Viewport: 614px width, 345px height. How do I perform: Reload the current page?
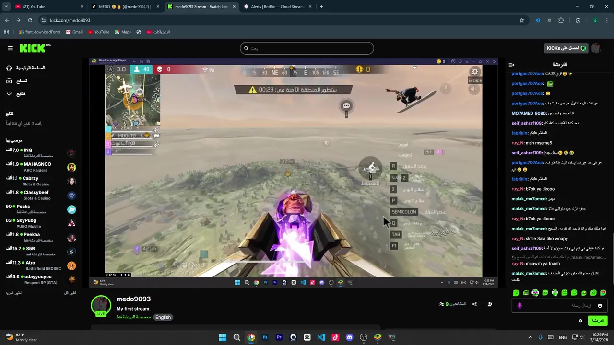(x=30, y=20)
